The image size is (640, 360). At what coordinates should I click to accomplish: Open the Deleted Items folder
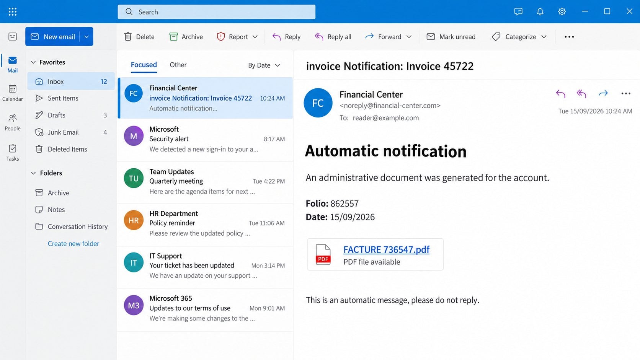(71, 149)
